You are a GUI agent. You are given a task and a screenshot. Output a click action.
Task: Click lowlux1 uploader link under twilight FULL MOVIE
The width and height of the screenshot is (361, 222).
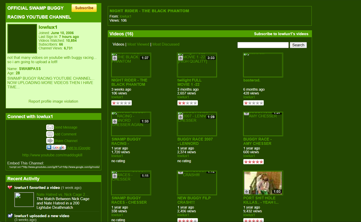(x=183, y=97)
